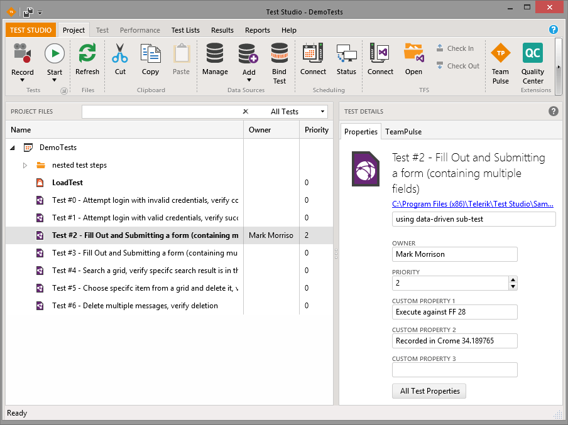Click the Add data source icon
568x425 pixels.
249,53
